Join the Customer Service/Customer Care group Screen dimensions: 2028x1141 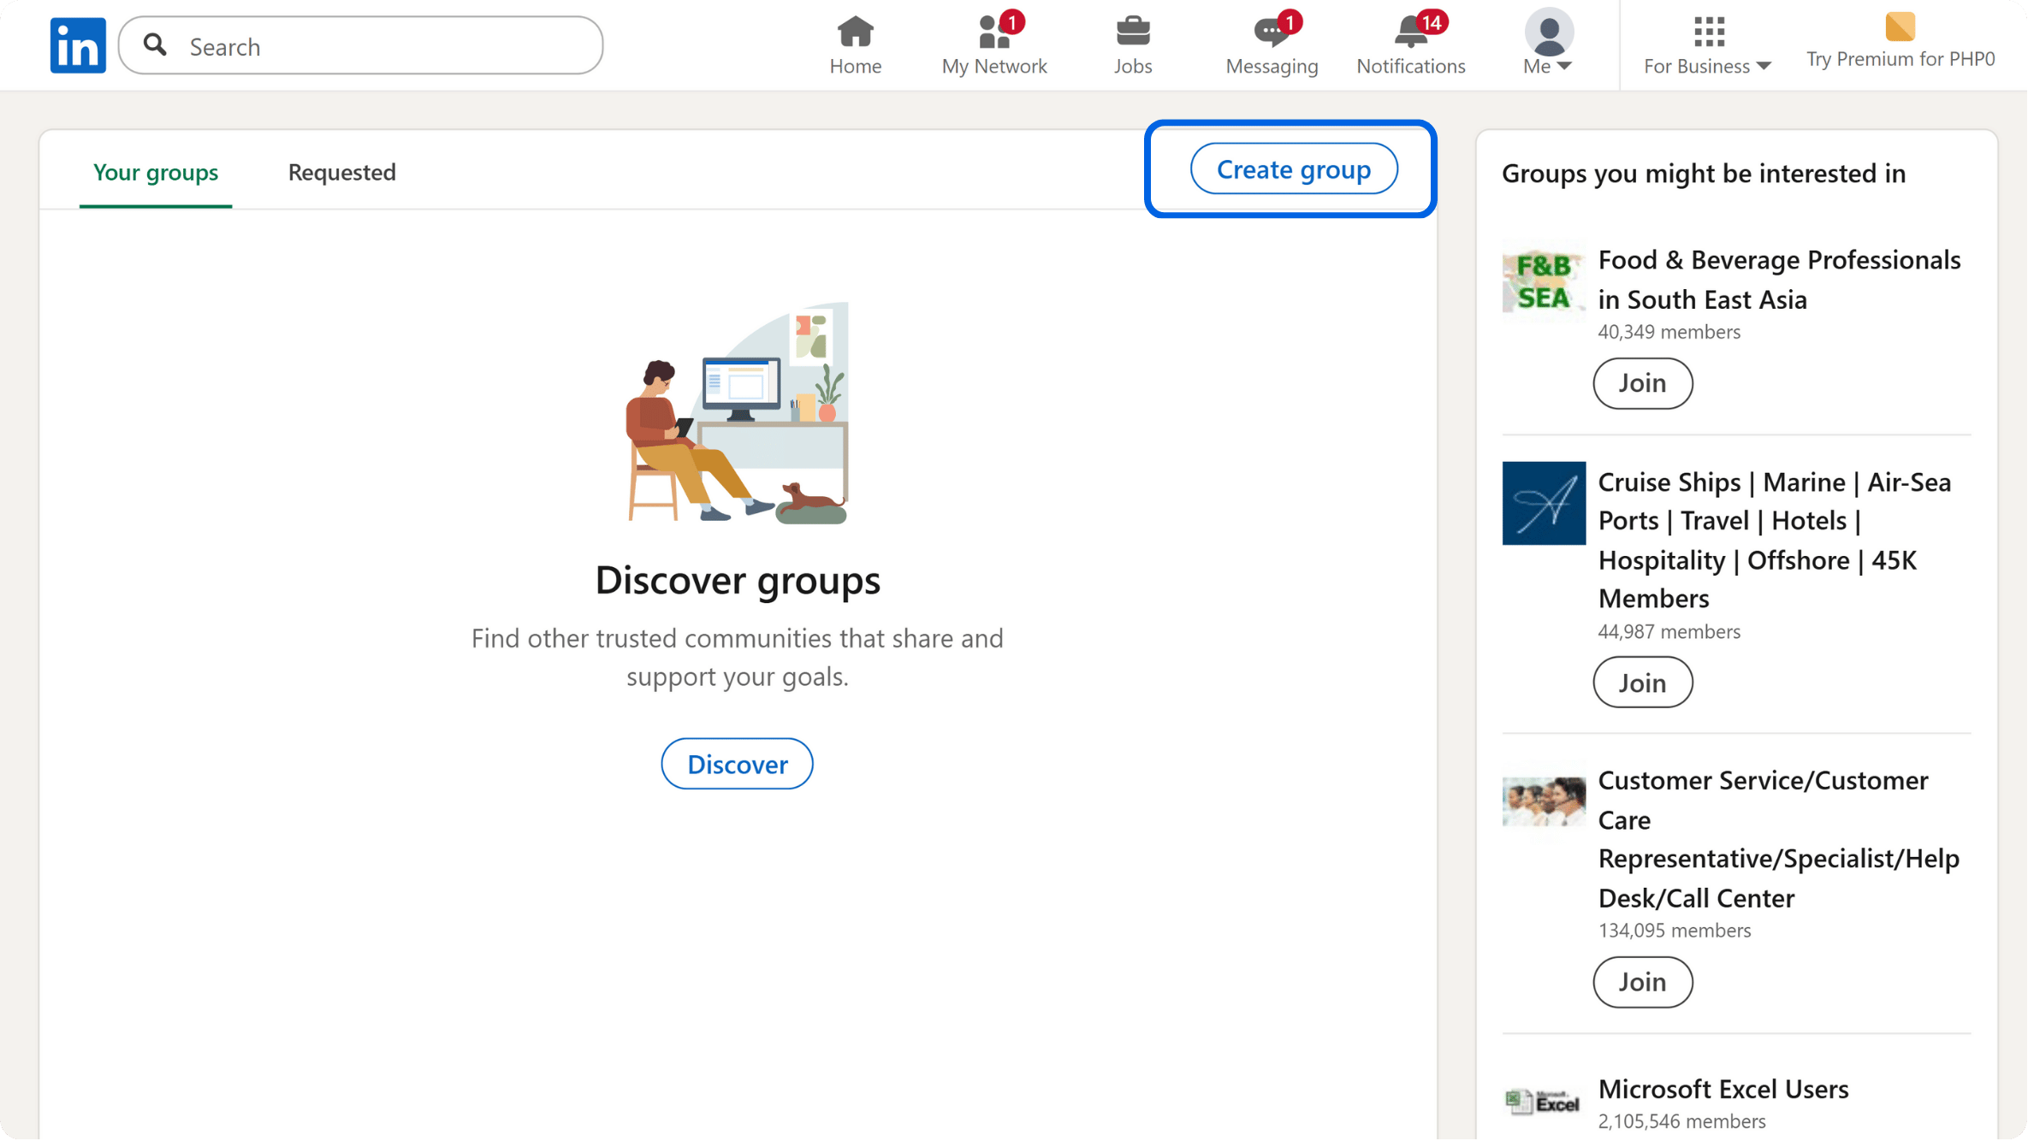coord(1641,982)
